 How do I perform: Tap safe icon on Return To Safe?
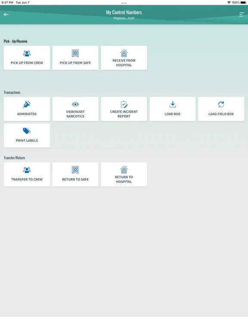[75, 170]
